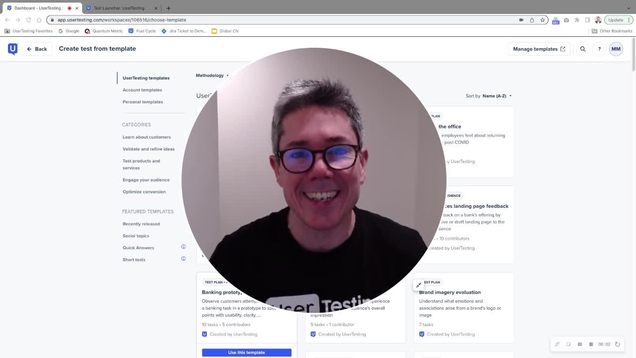
Task: Click the camera screenshot extension icon
Action: 566,20
